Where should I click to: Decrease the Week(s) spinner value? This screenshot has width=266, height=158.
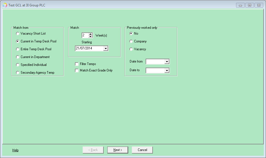(x=91, y=37)
